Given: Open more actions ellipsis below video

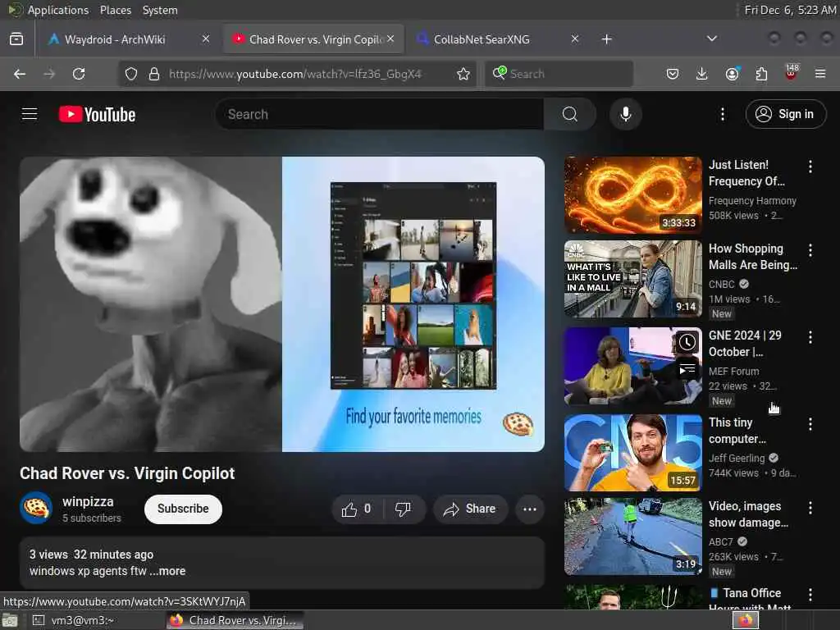Looking at the screenshot, I should click(529, 509).
